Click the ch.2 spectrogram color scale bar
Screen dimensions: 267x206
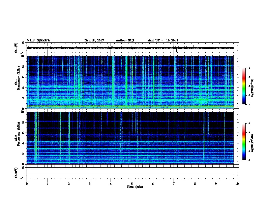point(244,142)
